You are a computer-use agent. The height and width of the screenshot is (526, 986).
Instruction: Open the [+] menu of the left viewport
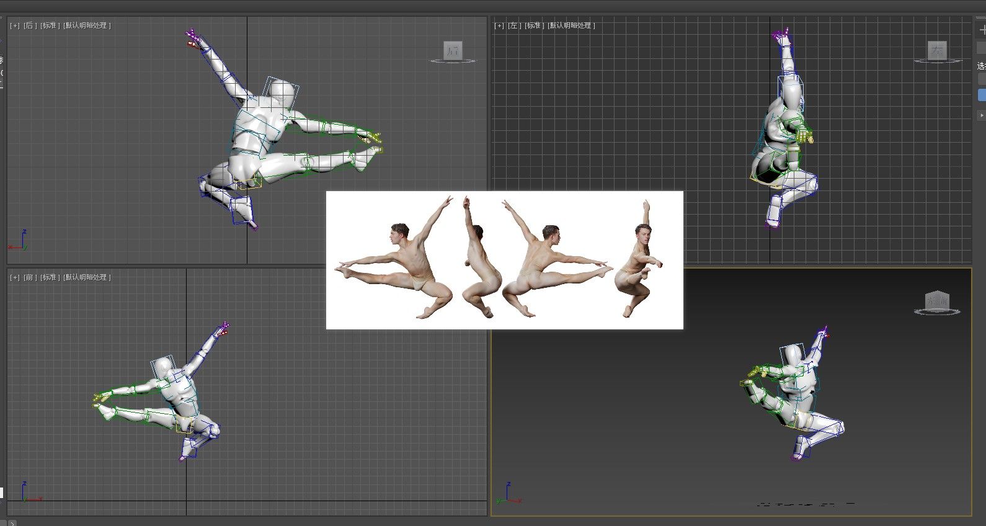(499, 25)
